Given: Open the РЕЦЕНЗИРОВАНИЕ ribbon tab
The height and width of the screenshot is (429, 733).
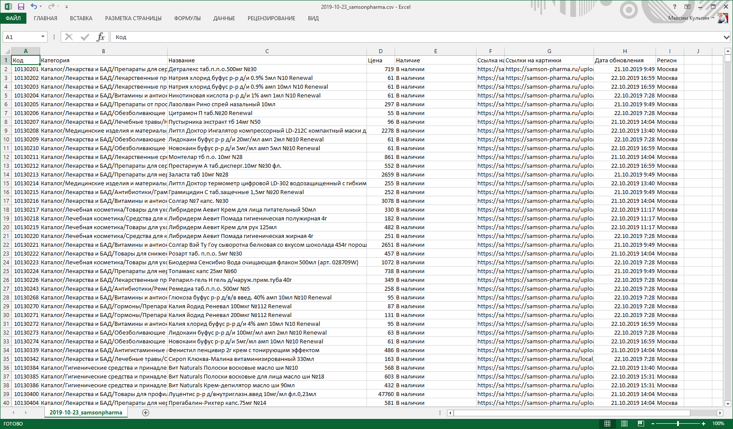Looking at the screenshot, I should coord(271,18).
